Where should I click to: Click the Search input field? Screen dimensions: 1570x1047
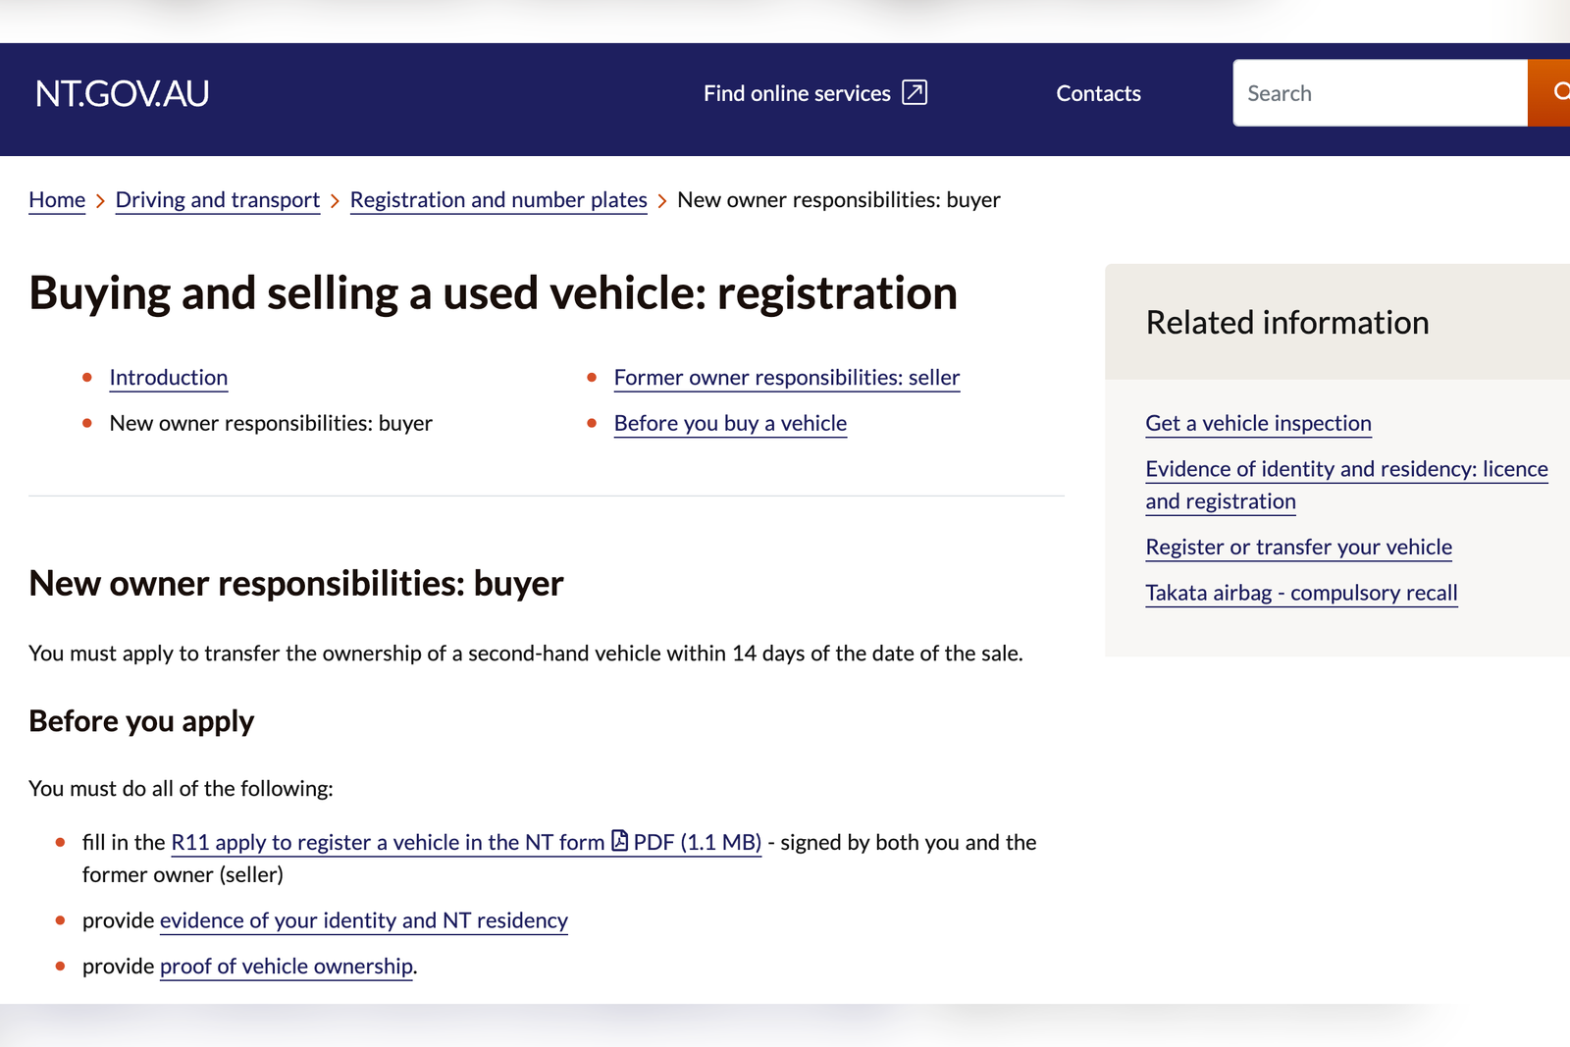(x=1374, y=92)
